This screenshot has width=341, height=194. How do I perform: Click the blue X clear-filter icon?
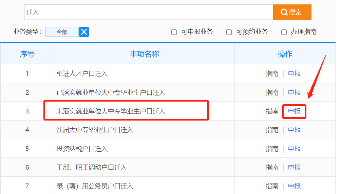pos(84,32)
